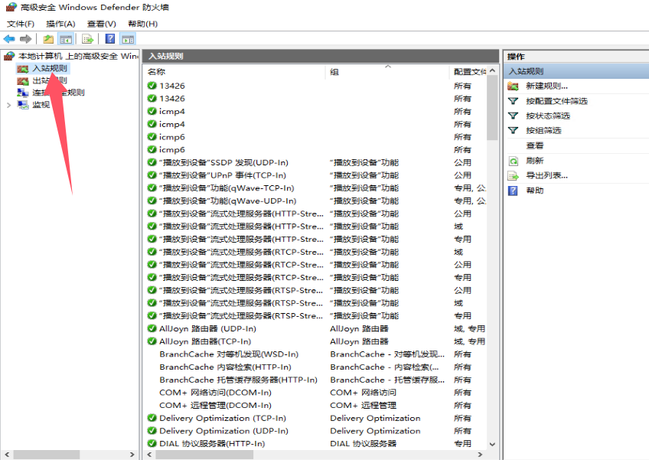Click the Back arrow toolbar icon
The width and height of the screenshot is (649, 460).
pyautogui.click(x=9, y=39)
